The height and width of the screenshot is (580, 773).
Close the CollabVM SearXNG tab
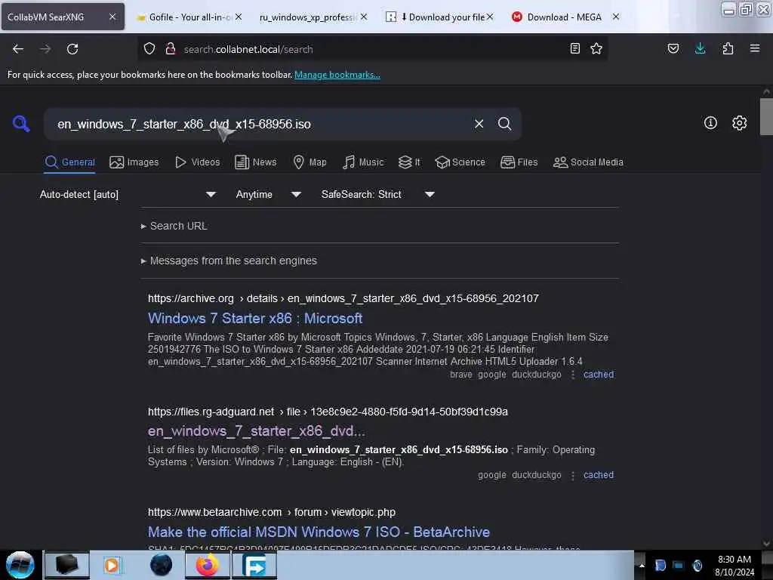pyautogui.click(x=112, y=17)
